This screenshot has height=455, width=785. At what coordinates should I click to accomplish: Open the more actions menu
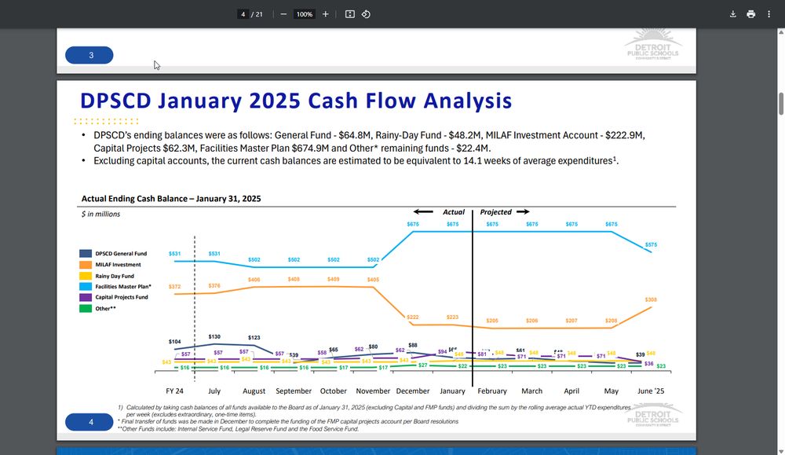coord(769,14)
